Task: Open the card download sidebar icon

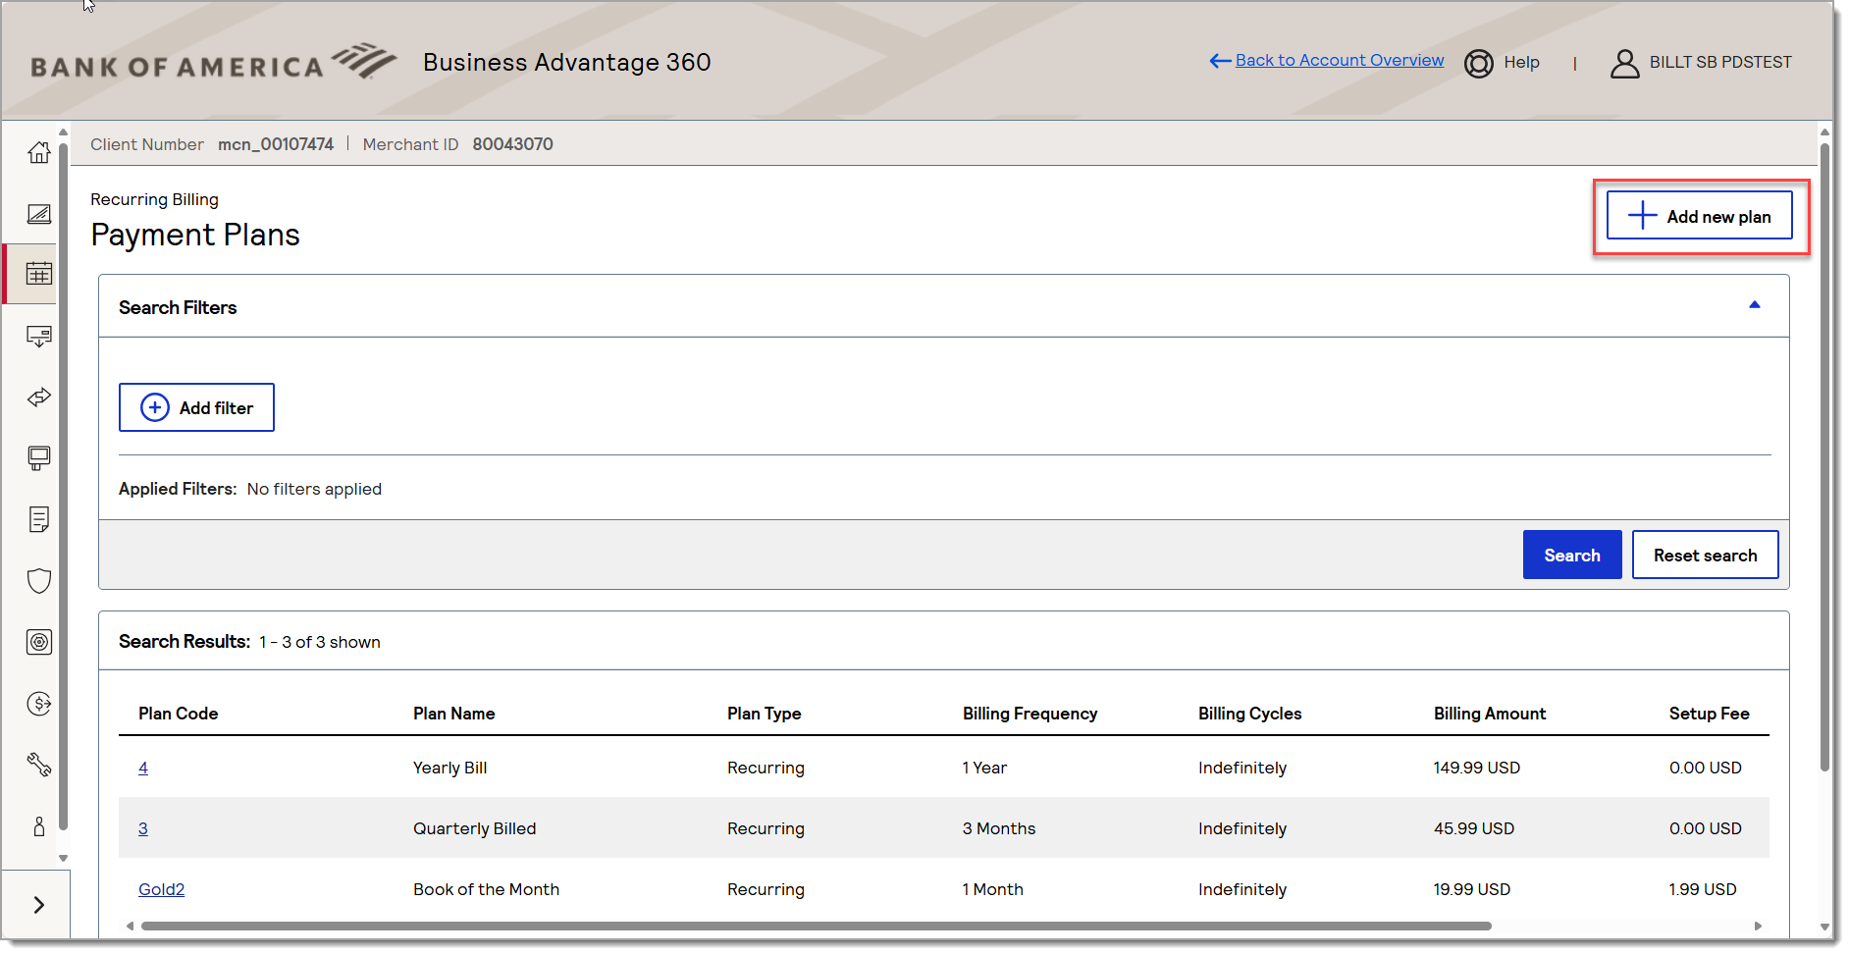Action: 39,337
